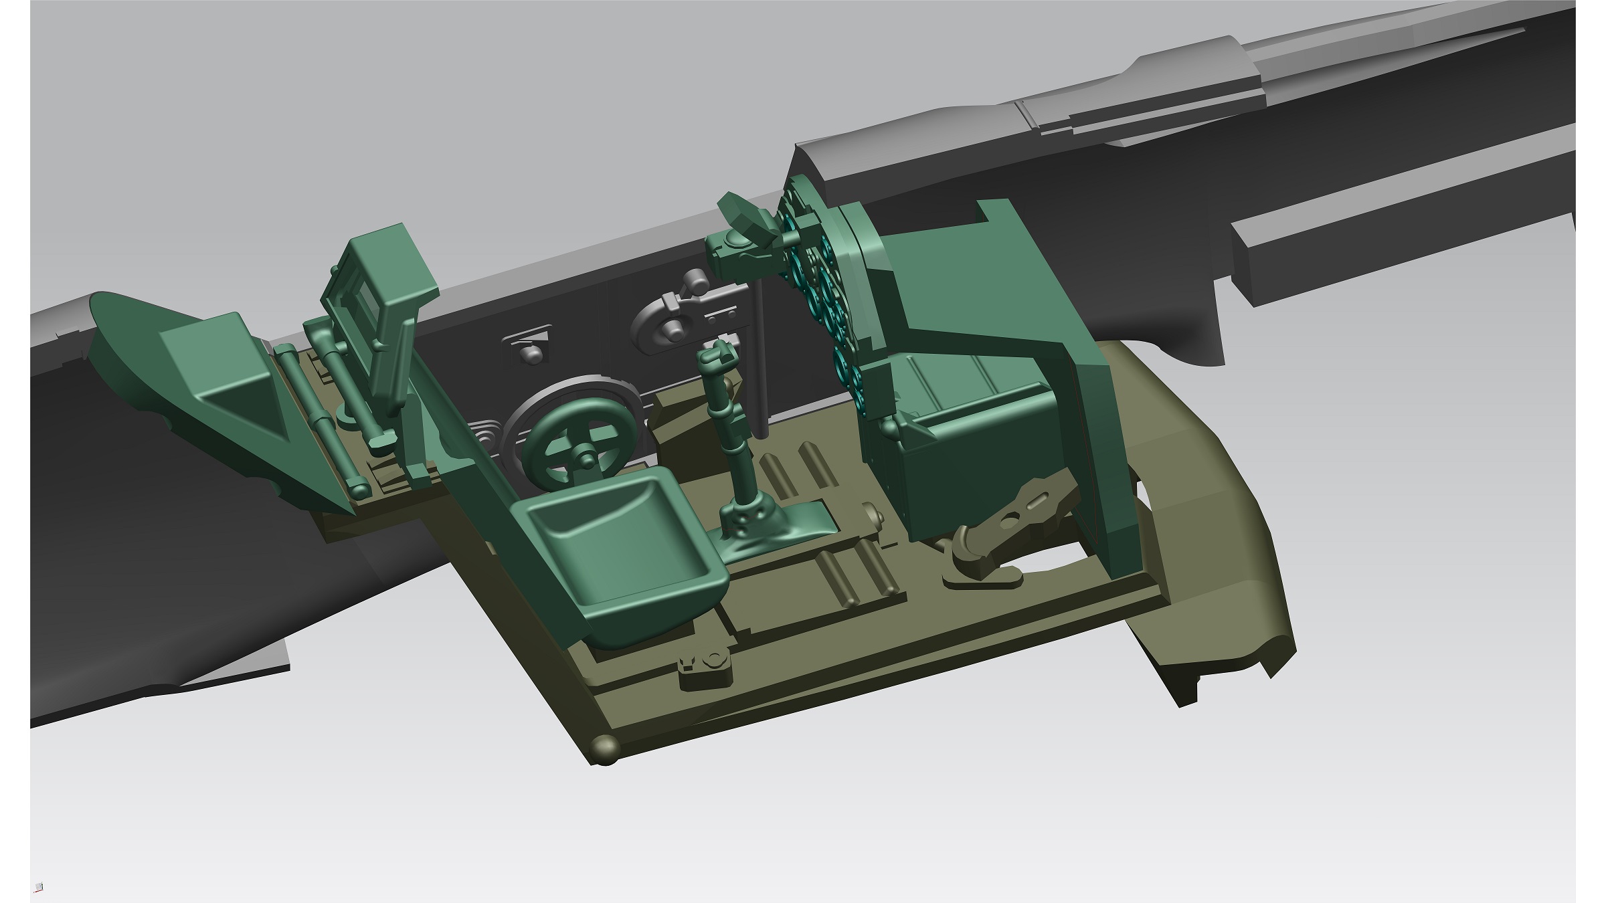1606x903 pixels.
Task: Click the small bracket on floor edge
Action: tap(706, 669)
